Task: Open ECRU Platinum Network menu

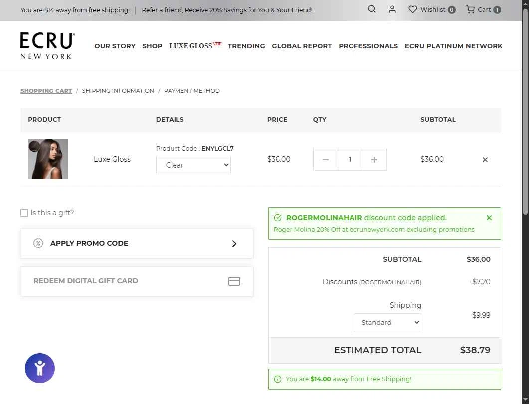Action: coord(453,46)
